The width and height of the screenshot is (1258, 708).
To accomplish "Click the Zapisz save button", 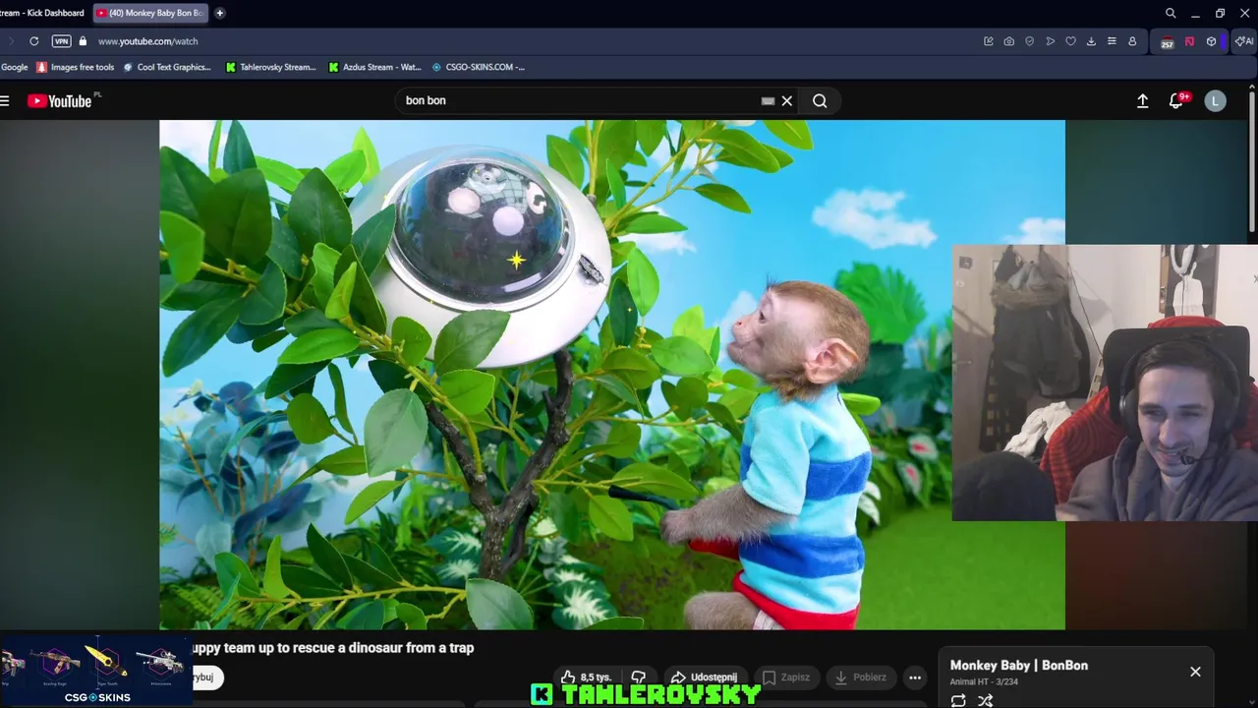I will 786,678.
